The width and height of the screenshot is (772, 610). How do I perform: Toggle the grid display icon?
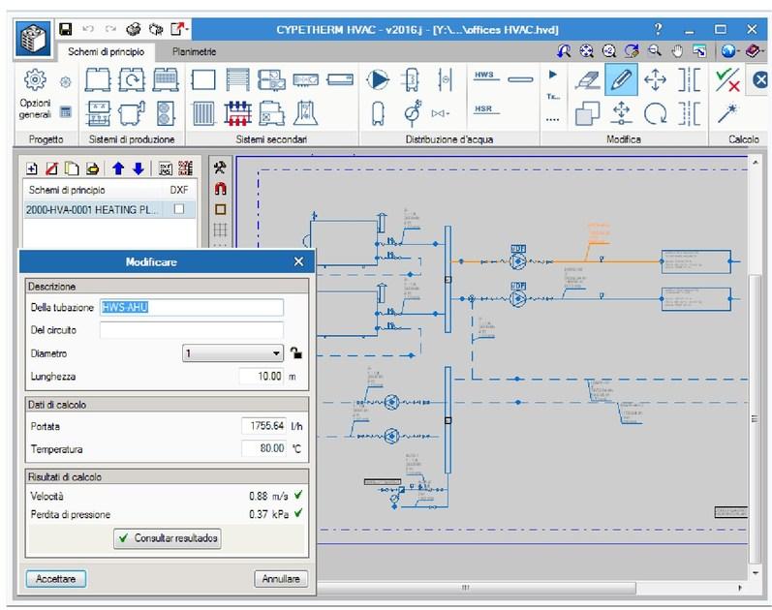pos(220,230)
